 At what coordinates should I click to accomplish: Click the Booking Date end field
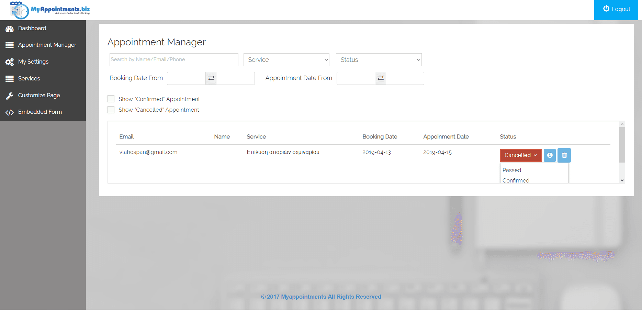(236, 78)
